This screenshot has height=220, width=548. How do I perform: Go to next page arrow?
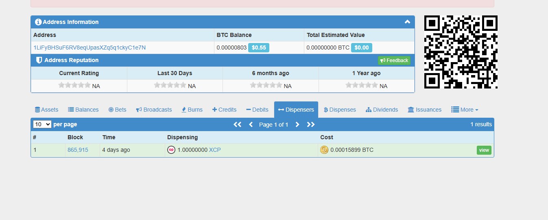297,125
